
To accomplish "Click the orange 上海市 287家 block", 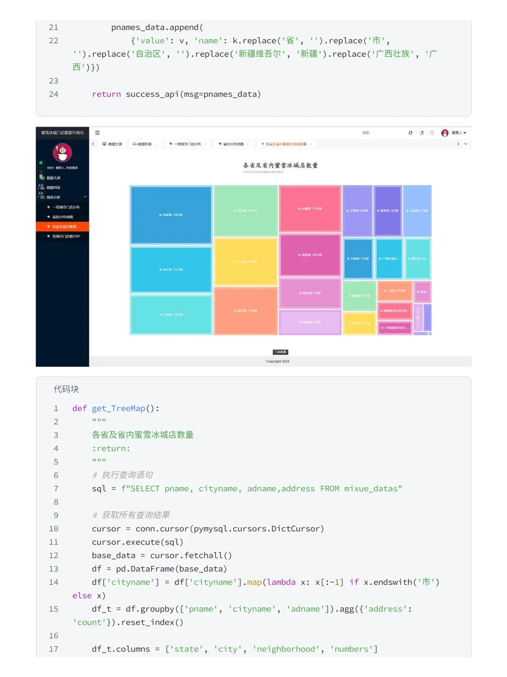I will pos(395,291).
